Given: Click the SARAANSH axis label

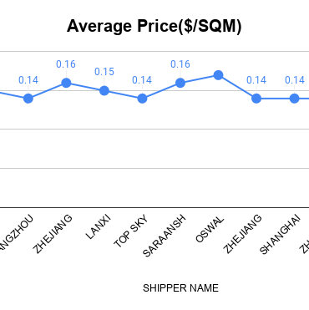Looking at the screenshot, I should [164, 236].
